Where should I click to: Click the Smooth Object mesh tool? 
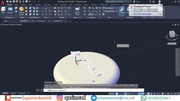pos(21,11)
